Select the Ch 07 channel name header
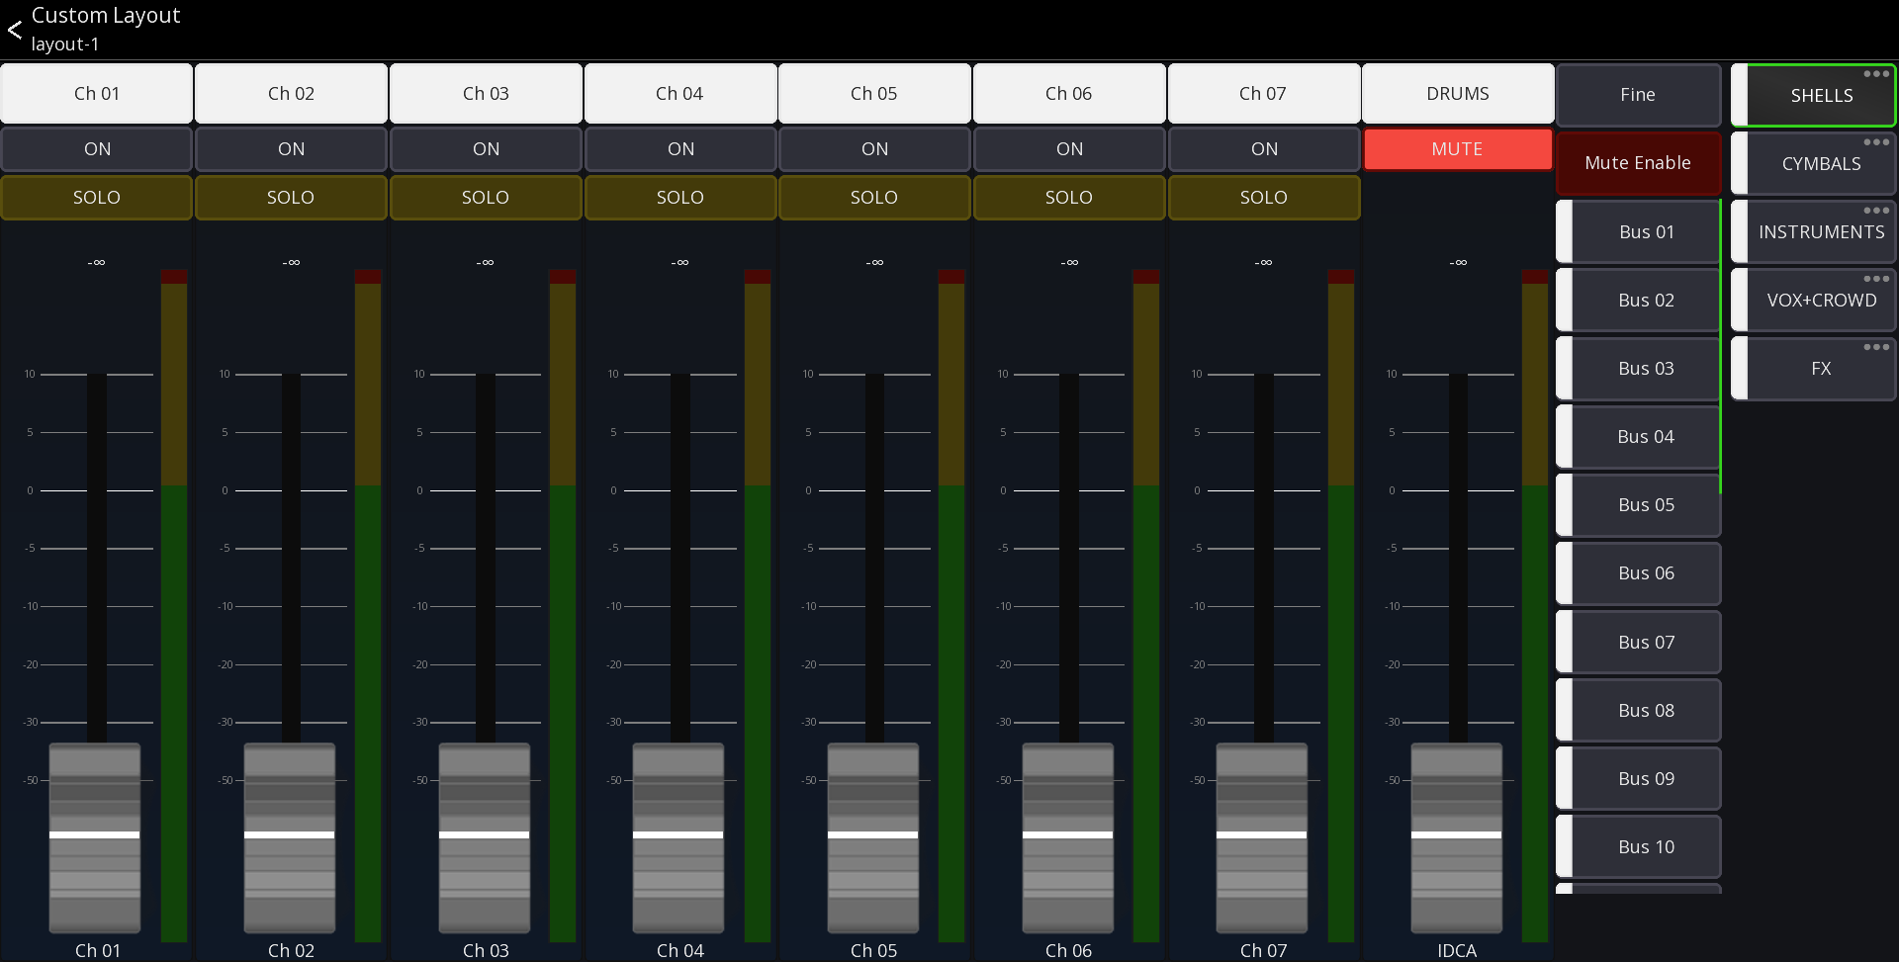The width and height of the screenshot is (1899, 962). click(x=1264, y=94)
